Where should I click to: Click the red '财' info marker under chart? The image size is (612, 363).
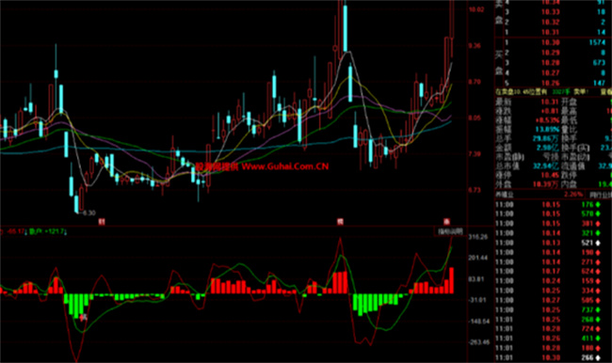coord(102,222)
